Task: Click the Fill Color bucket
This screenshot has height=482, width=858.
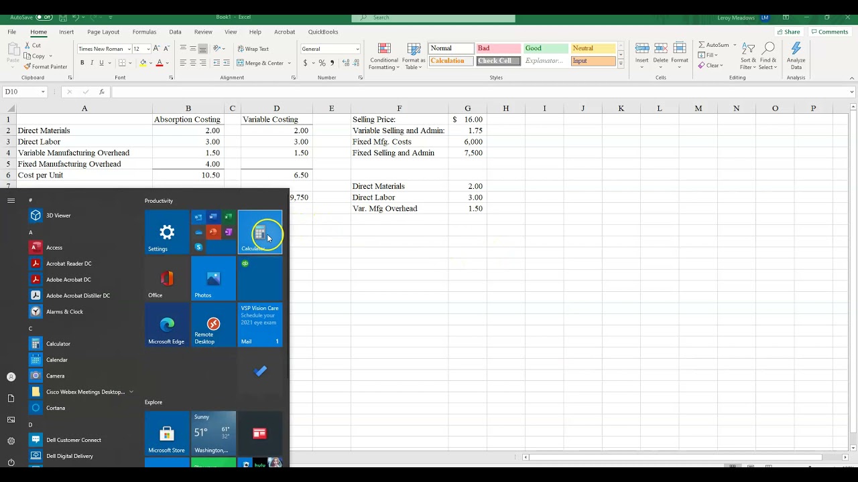Action: point(143,63)
